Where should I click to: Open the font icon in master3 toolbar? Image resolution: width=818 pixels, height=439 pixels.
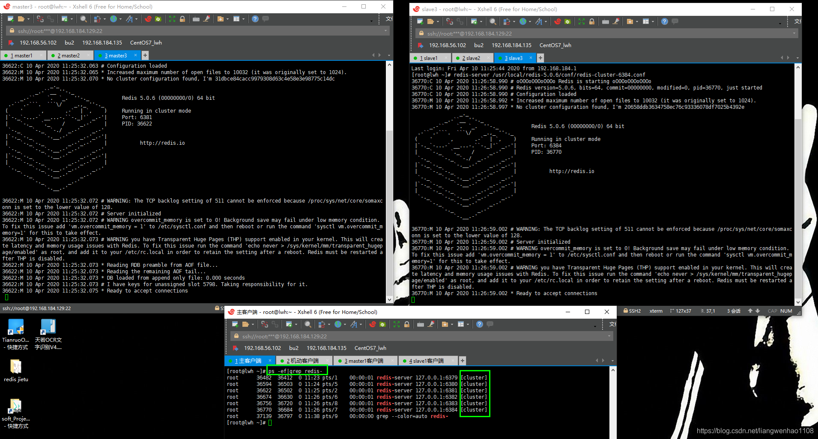pyautogui.click(x=129, y=19)
